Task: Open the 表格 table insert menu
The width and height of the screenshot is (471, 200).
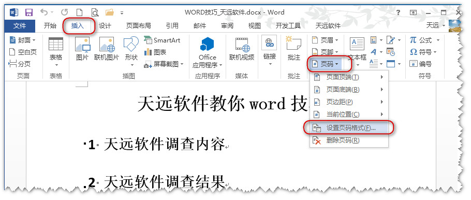Action: coord(56,52)
